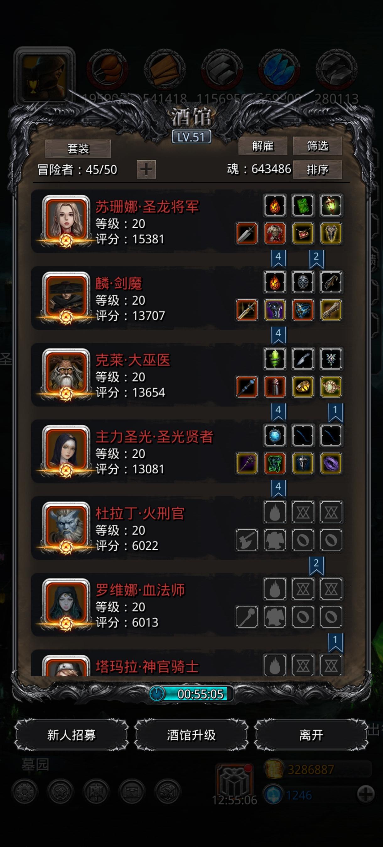Click the 解雇 dismiss button
This screenshot has width=383, height=847.
[262, 146]
